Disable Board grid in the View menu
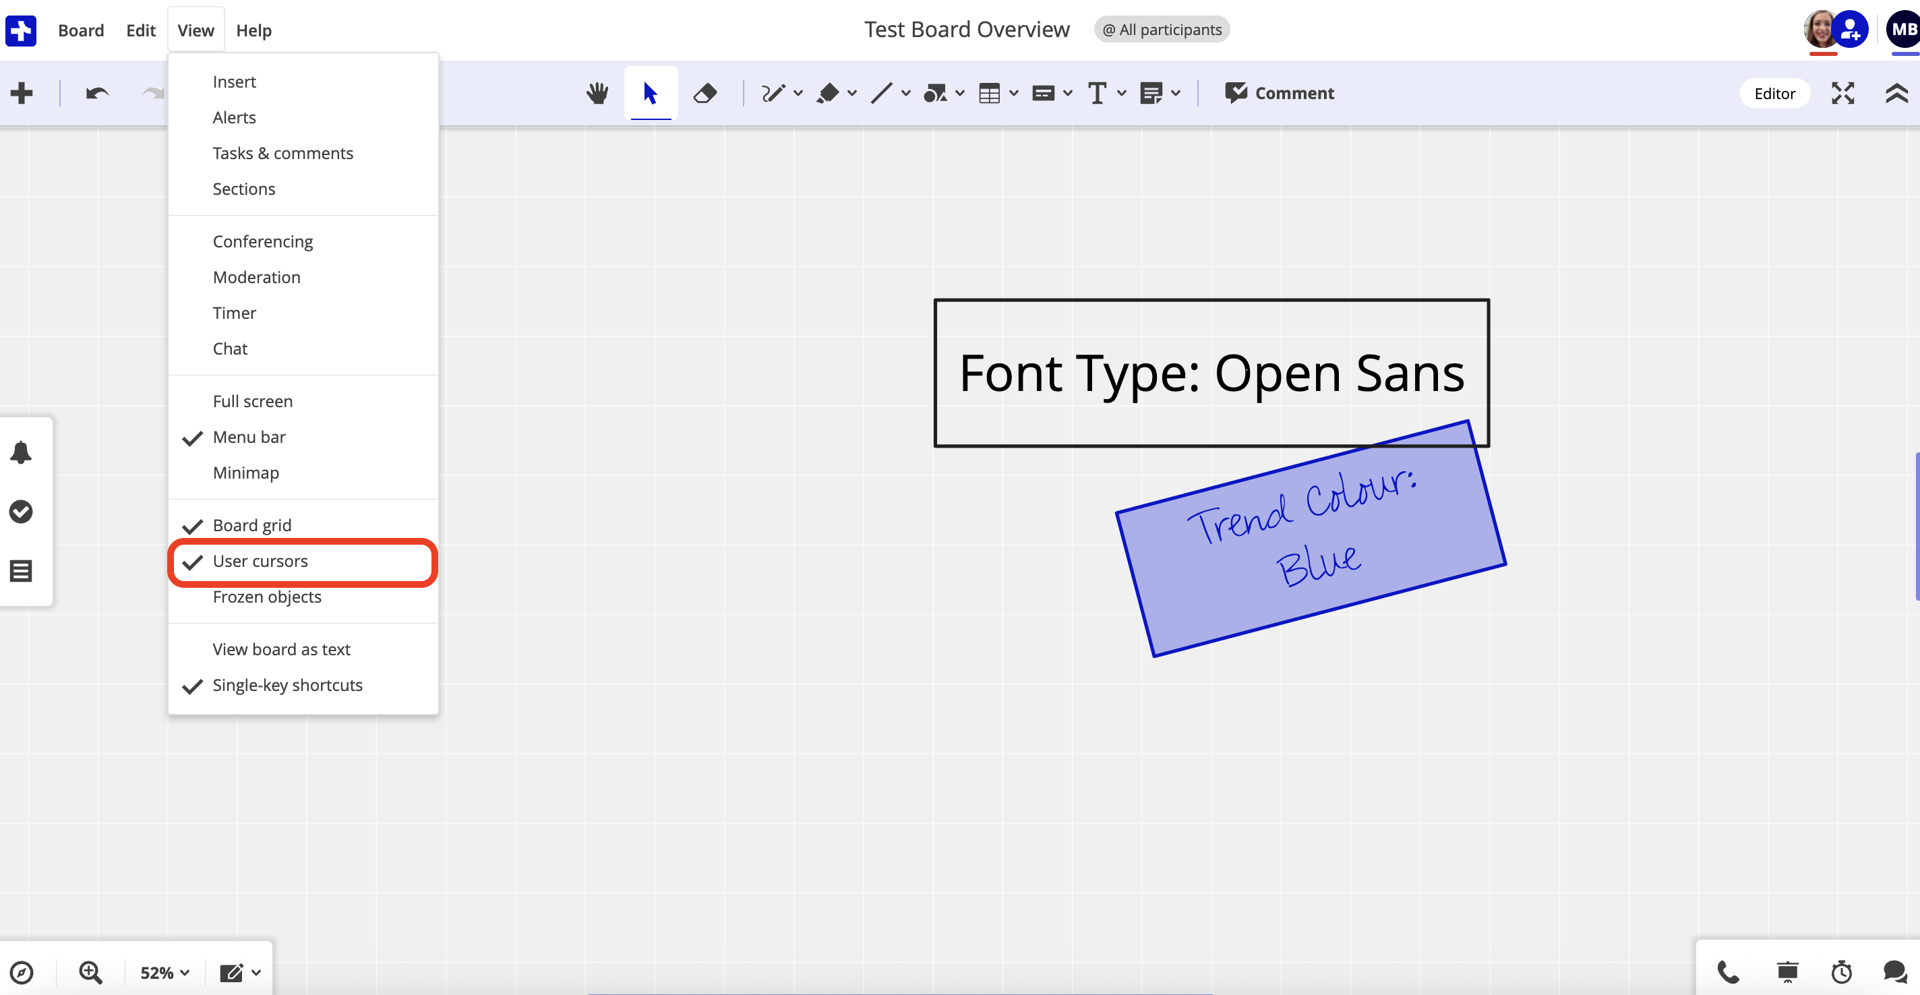1920x995 pixels. [252, 524]
